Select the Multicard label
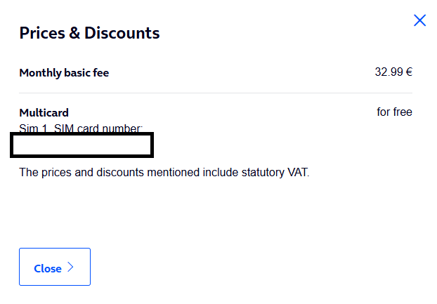Screen dimensions: 437x304 tap(44, 113)
